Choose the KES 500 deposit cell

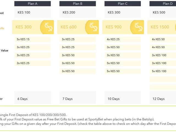[163, 12]
